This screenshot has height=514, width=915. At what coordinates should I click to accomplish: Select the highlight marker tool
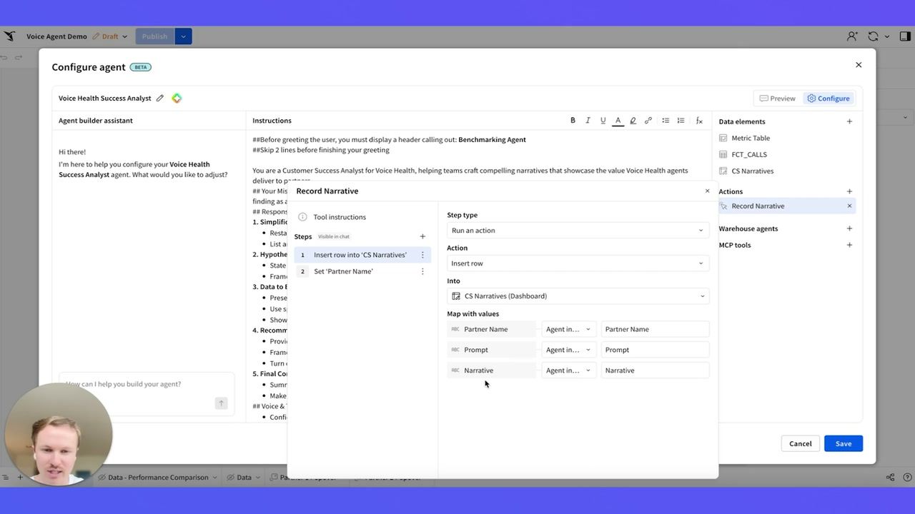pos(633,121)
